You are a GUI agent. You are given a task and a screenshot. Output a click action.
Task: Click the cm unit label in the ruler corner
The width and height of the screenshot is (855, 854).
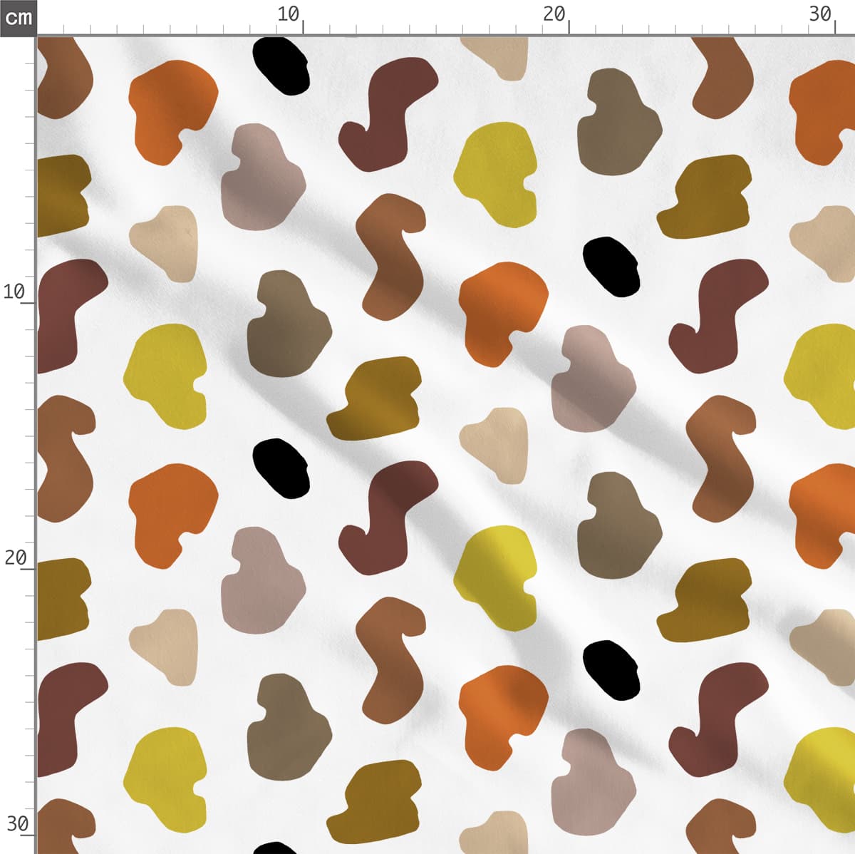pos(18,17)
